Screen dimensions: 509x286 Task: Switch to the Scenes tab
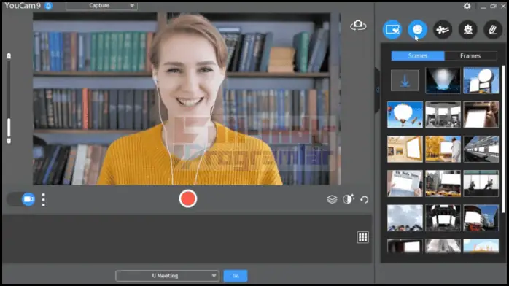(418, 56)
